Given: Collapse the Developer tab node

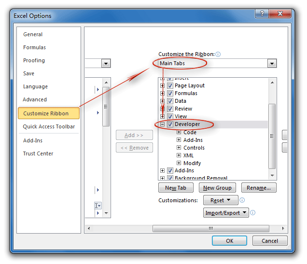Looking at the screenshot, I should point(162,124).
